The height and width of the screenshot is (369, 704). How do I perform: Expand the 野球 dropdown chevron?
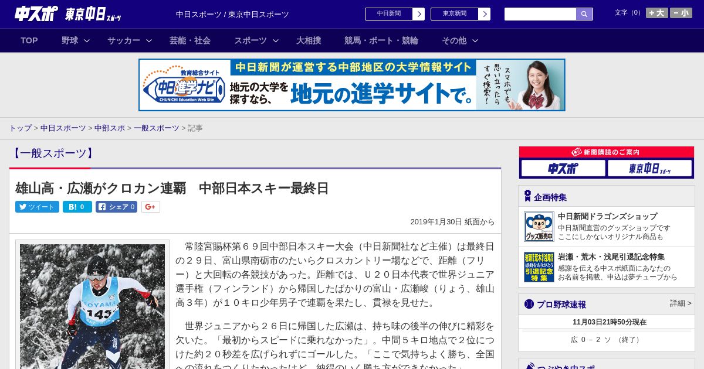[x=87, y=40]
